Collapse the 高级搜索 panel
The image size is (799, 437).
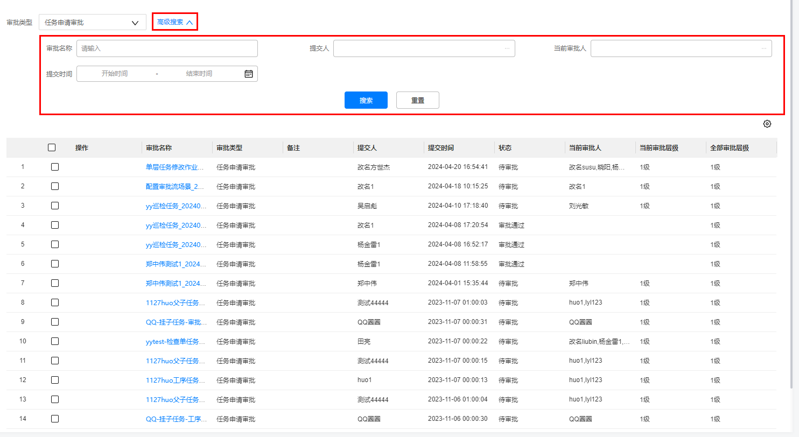tap(175, 22)
